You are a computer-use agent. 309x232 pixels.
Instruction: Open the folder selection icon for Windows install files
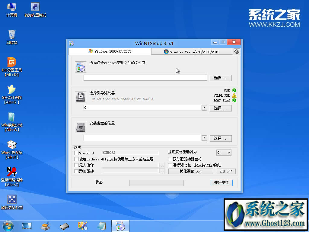[80, 66]
